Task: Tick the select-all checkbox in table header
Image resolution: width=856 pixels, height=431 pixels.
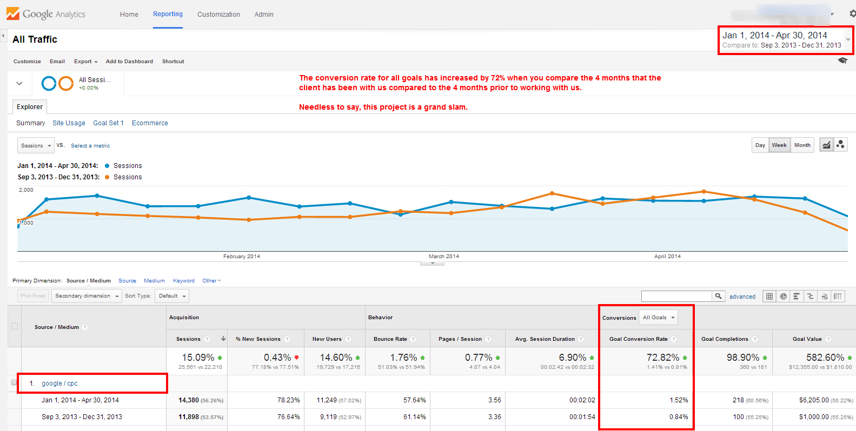Action: [15, 326]
